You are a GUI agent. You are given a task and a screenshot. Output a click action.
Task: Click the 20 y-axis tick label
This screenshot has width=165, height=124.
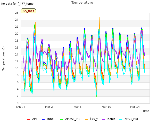[16, 34]
